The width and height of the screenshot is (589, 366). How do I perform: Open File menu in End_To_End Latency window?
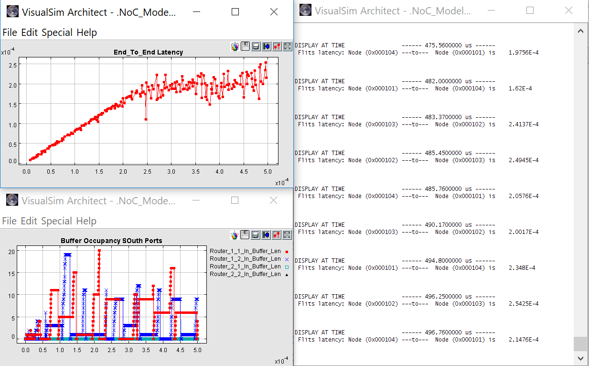(10, 33)
